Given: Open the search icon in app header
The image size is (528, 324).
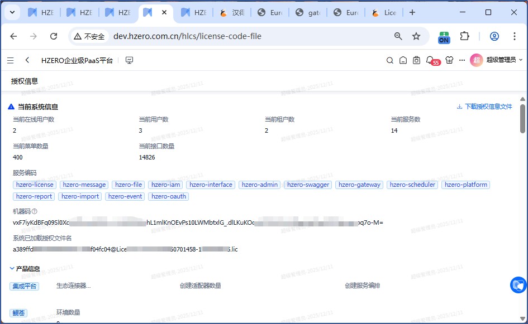Looking at the screenshot, I should [390, 60].
